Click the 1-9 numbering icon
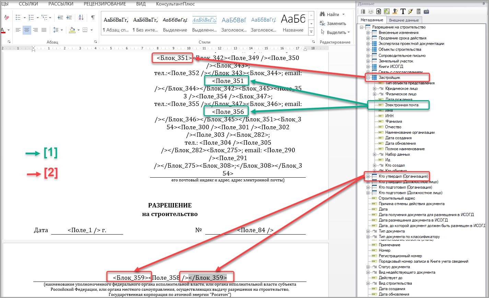The image size is (489, 298). tap(371, 11)
